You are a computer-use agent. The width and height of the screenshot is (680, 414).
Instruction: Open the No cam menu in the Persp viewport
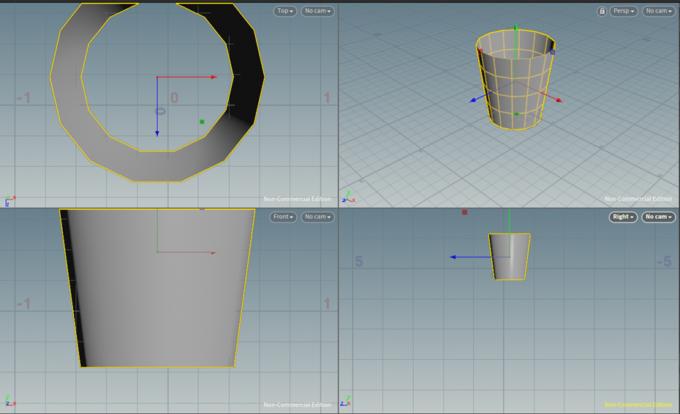click(x=659, y=11)
